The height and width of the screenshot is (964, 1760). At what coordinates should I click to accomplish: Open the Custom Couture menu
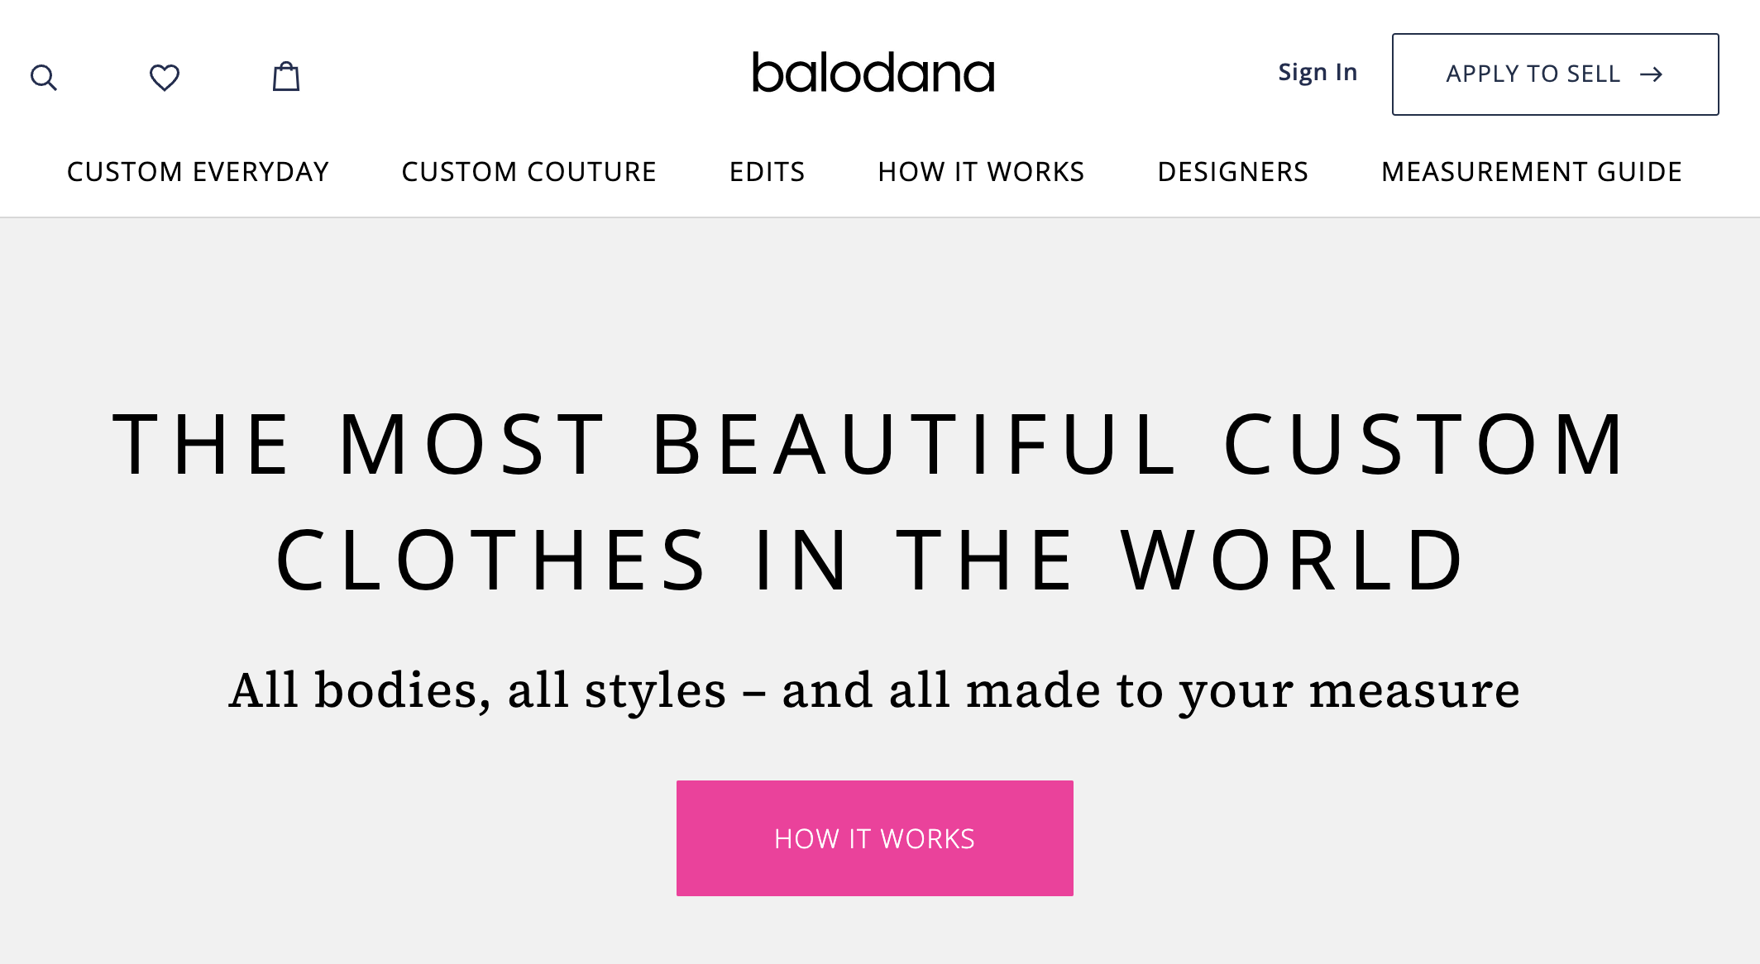click(529, 172)
